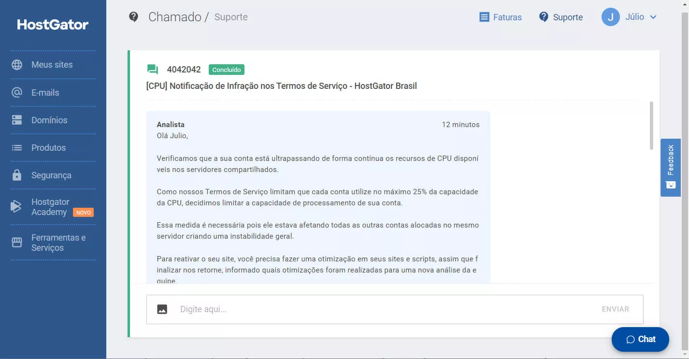
Task: Open the Meus sites menu item
Action: (x=53, y=65)
